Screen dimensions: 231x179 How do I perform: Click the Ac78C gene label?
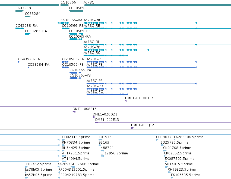89,2
